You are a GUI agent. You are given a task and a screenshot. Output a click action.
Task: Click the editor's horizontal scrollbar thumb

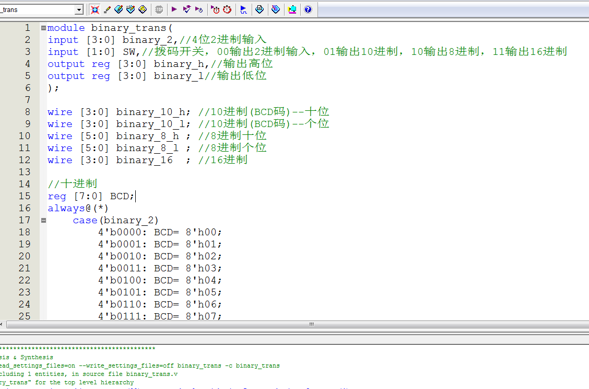click(x=311, y=324)
